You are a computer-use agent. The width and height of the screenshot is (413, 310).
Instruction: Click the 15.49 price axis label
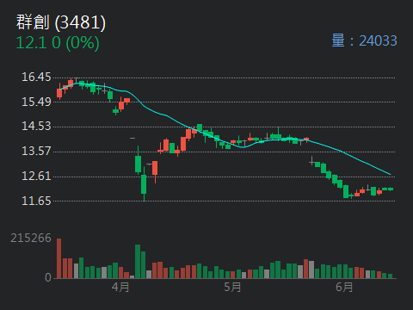tap(36, 102)
